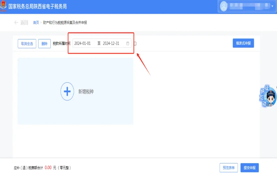Expand the user account dropdown arrow
The width and height of the screenshot is (277, 181).
(x=272, y=6)
